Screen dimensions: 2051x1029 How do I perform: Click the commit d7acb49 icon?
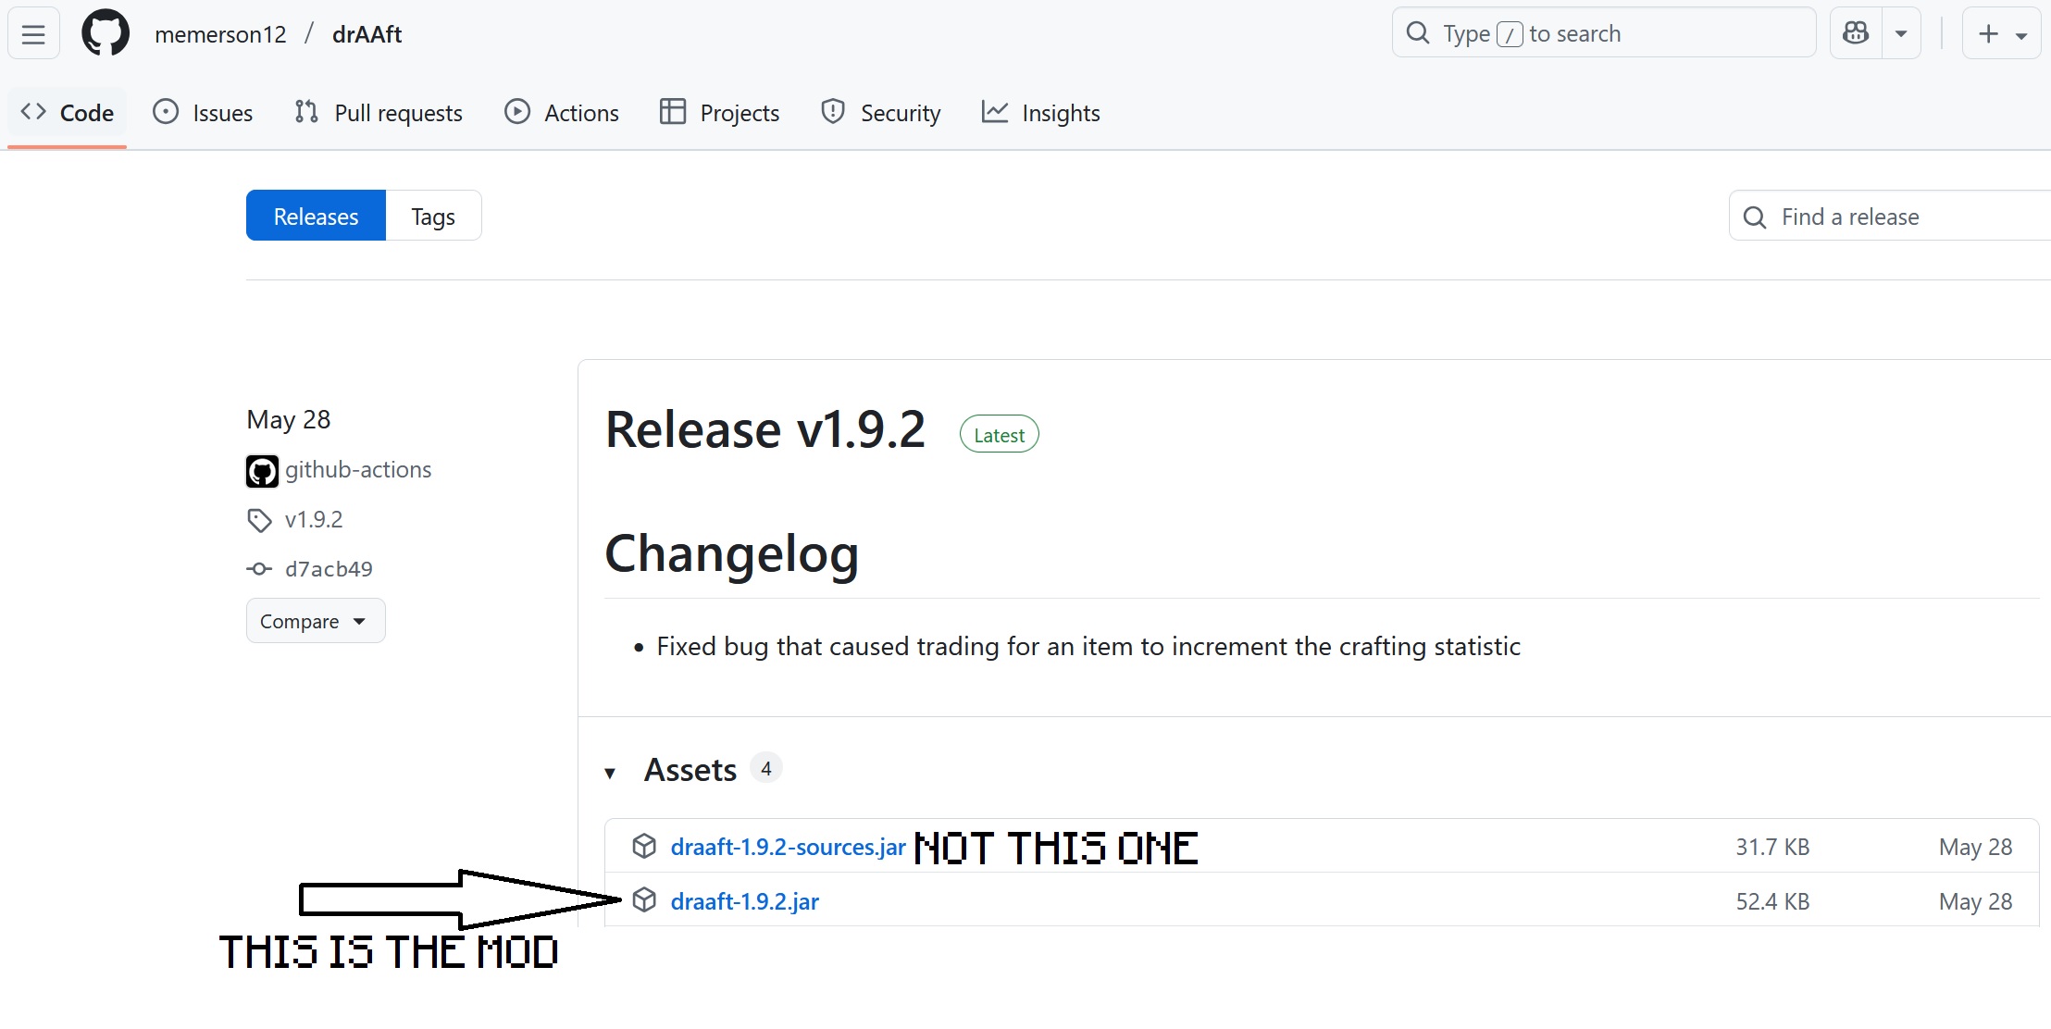pos(259,569)
